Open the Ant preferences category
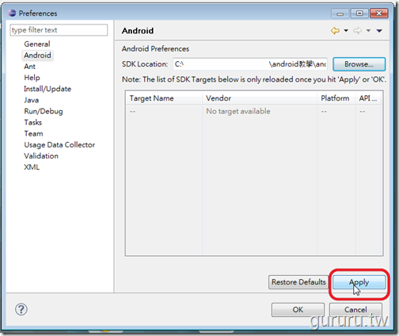 click(29, 67)
